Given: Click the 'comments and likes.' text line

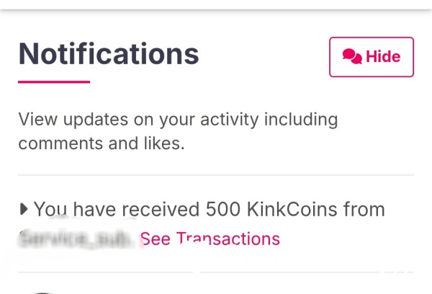Looking at the screenshot, I should point(102,143).
